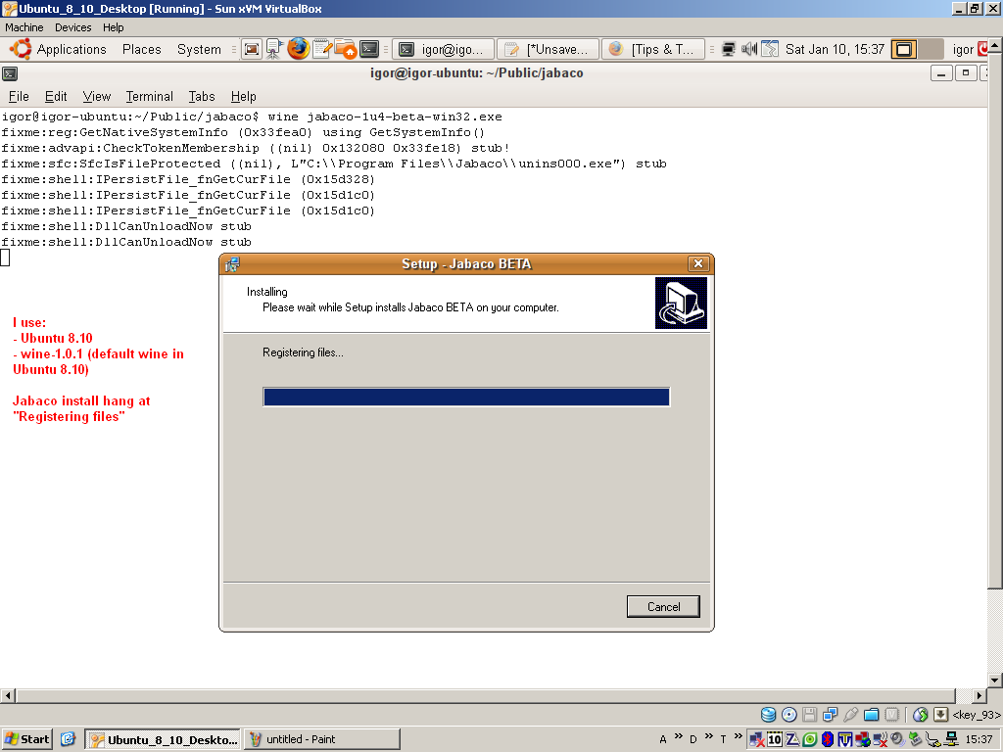Open the home folder launcher icon

(346, 49)
